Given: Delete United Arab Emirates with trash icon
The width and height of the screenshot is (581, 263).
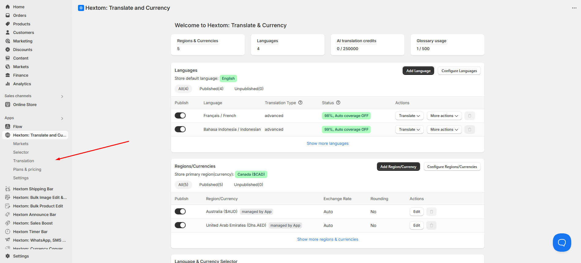Looking at the screenshot, I should tap(431, 225).
